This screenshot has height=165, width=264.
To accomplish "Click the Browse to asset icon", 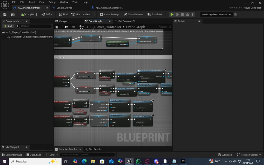I will coord(13,15).
